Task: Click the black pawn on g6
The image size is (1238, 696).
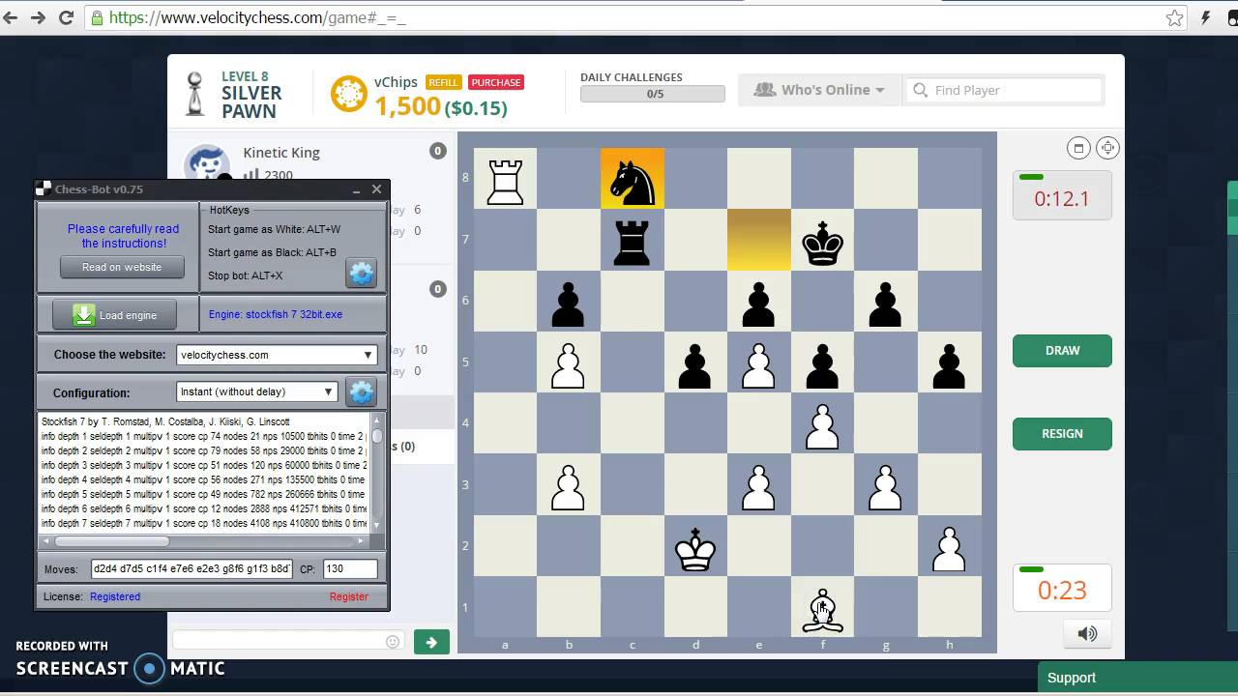Action: tap(885, 304)
